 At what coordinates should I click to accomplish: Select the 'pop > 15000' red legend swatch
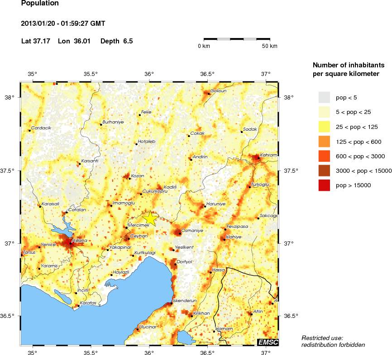[324, 185]
